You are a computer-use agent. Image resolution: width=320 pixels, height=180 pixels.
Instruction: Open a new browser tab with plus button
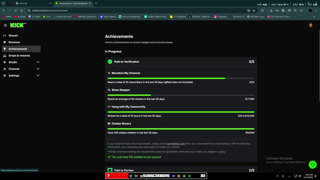tap(96, 3)
